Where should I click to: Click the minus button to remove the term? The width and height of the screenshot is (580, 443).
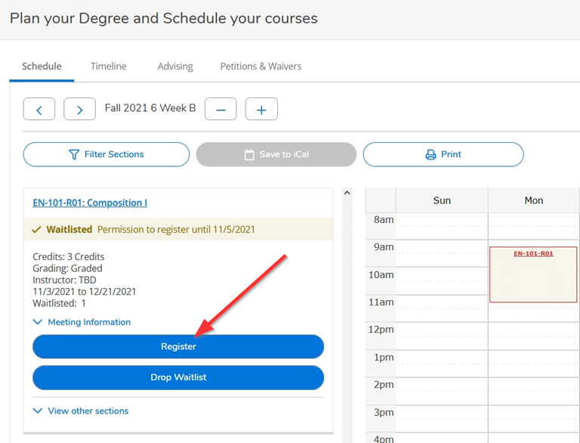(221, 110)
